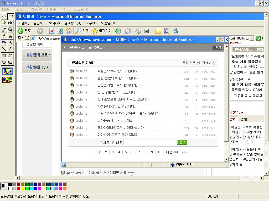This screenshot has width=269, height=201.
Task: Click the IE Refresh button
Action: [x=60, y=31]
